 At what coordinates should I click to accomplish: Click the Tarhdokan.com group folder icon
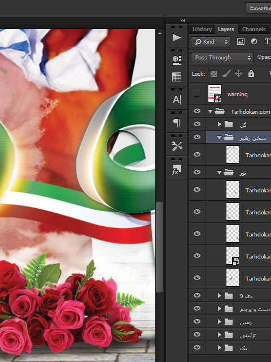(220, 111)
